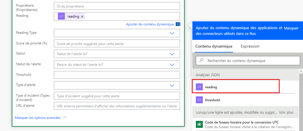Click the ID du propriétaire field

[117, 6]
